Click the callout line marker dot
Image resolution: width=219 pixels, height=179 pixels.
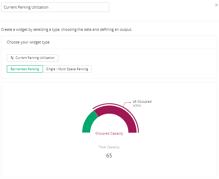130,102
